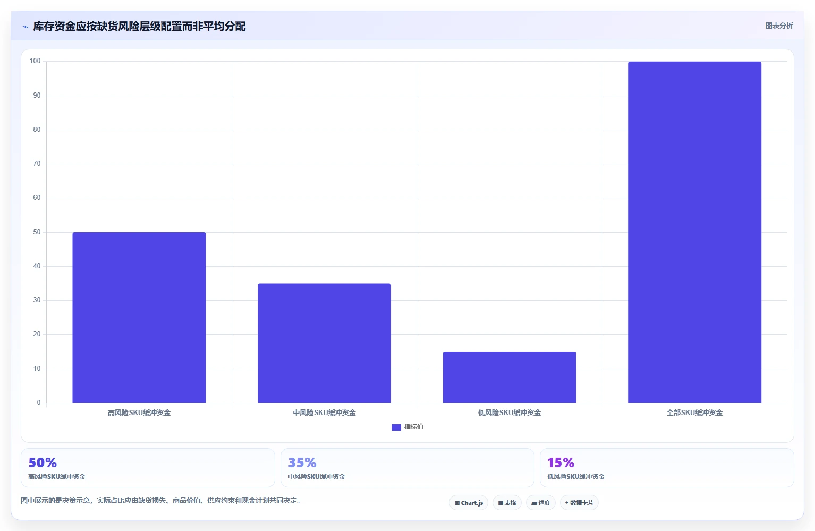Click the small icon inside the Chart.js tag

(457, 503)
